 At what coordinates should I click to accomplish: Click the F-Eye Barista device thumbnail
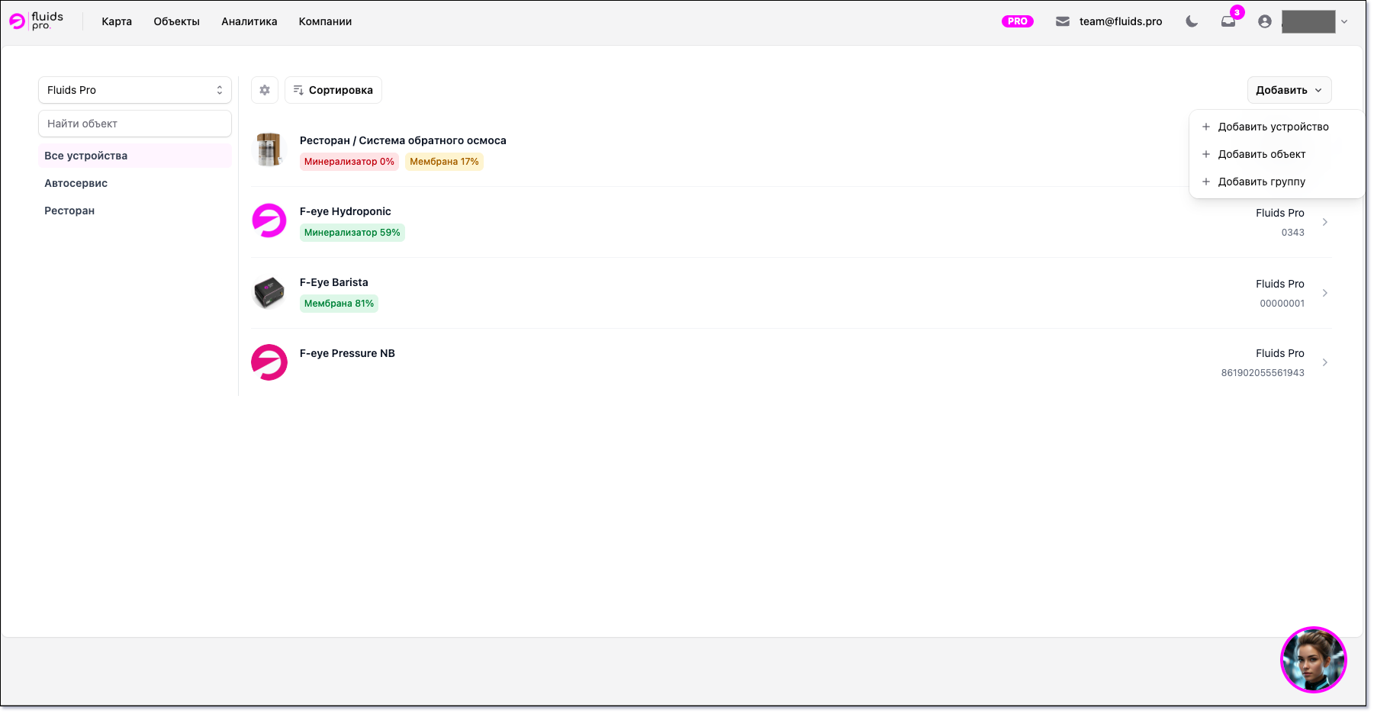269,293
